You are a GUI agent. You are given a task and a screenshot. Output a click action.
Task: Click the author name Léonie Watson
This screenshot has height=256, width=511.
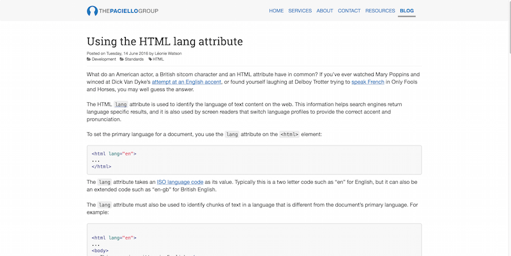click(168, 54)
